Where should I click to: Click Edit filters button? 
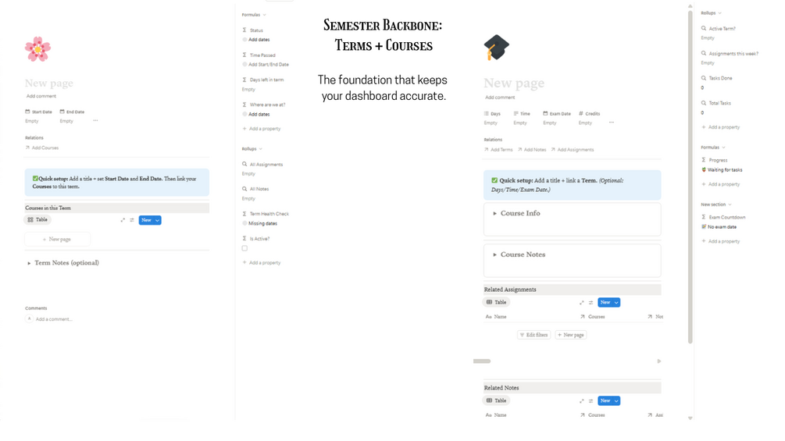pos(533,335)
